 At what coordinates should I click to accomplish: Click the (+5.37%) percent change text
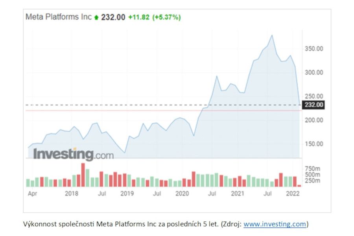pyautogui.click(x=167, y=17)
